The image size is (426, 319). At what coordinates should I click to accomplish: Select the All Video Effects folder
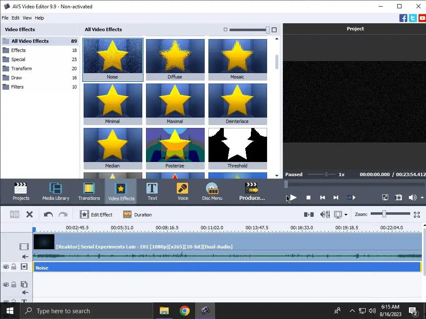(40, 41)
